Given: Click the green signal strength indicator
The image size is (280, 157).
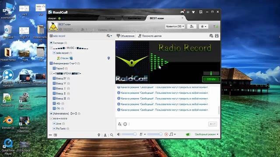Looking at the screenshot, I should tap(216, 27).
